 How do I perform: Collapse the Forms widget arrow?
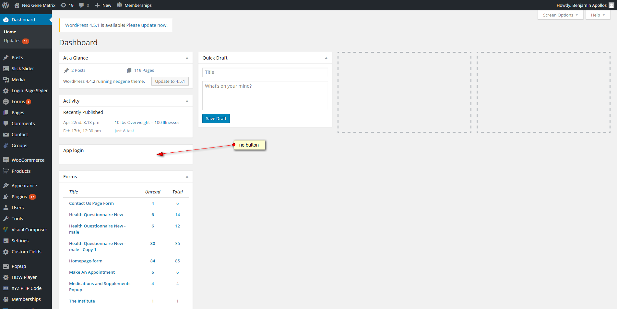(x=187, y=177)
